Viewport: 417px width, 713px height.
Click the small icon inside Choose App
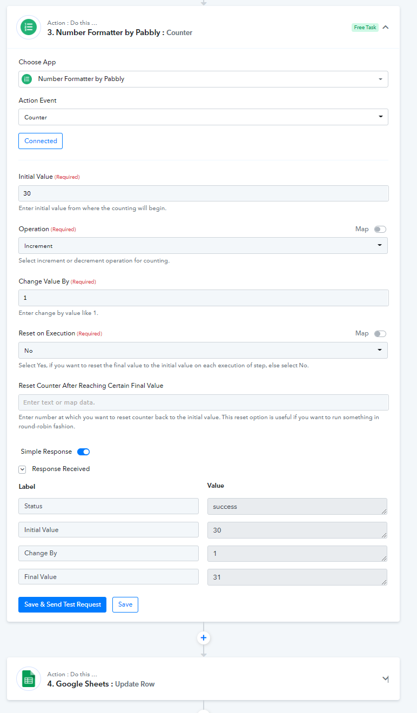pos(26,79)
